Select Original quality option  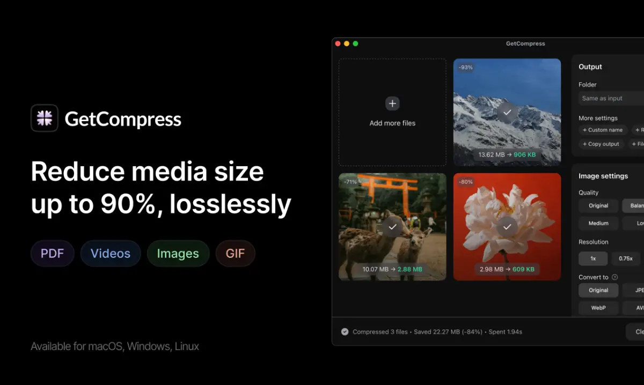click(x=598, y=205)
